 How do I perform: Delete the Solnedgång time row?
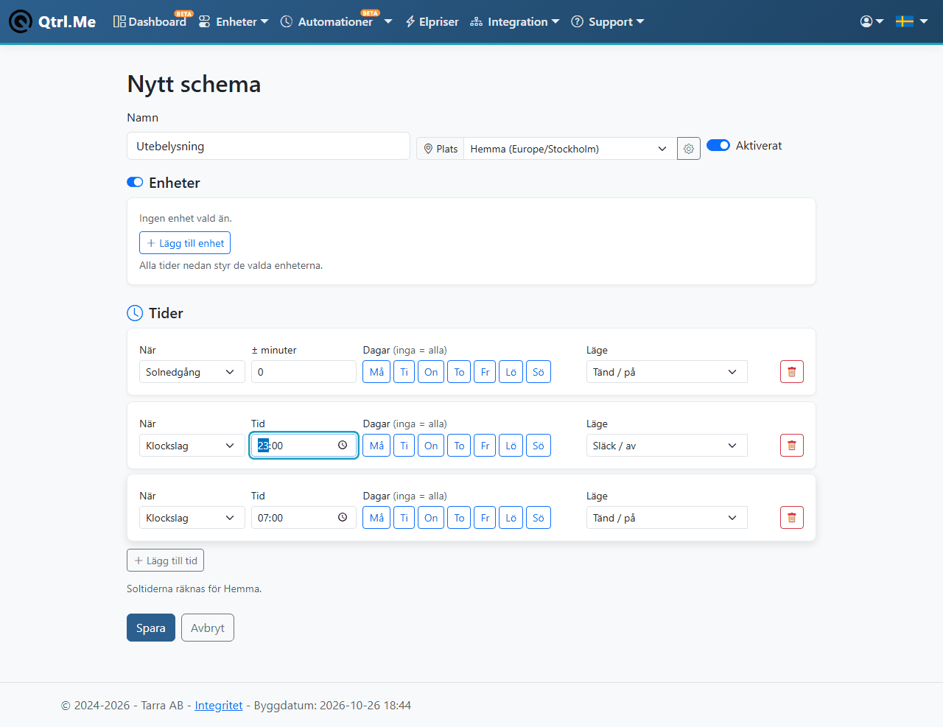792,372
